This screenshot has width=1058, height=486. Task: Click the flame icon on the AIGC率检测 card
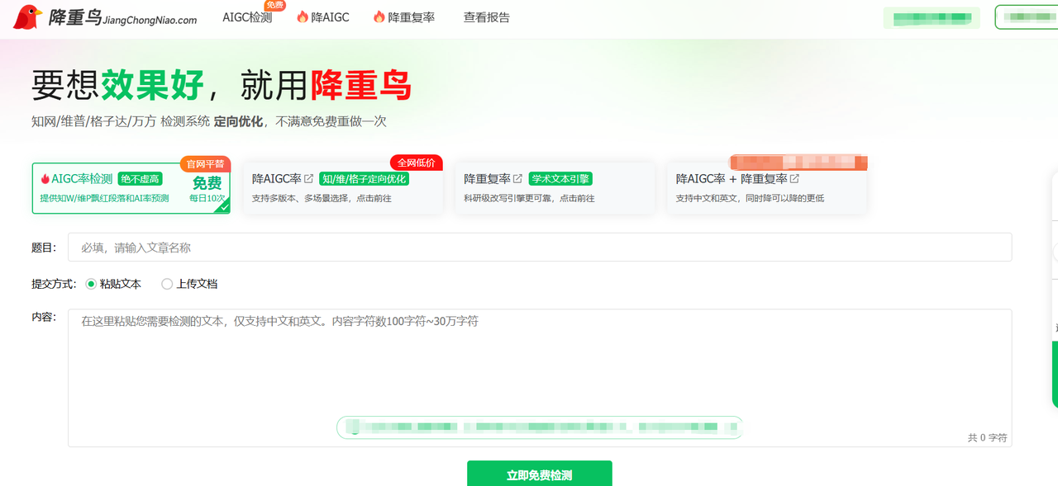(x=45, y=179)
